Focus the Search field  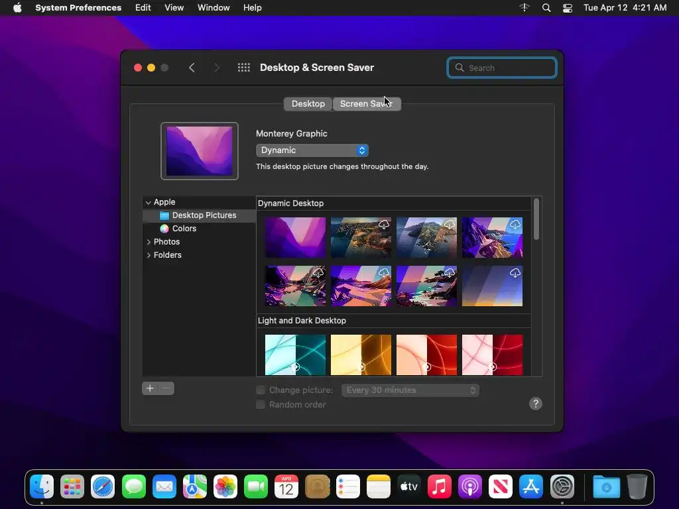tap(502, 68)
